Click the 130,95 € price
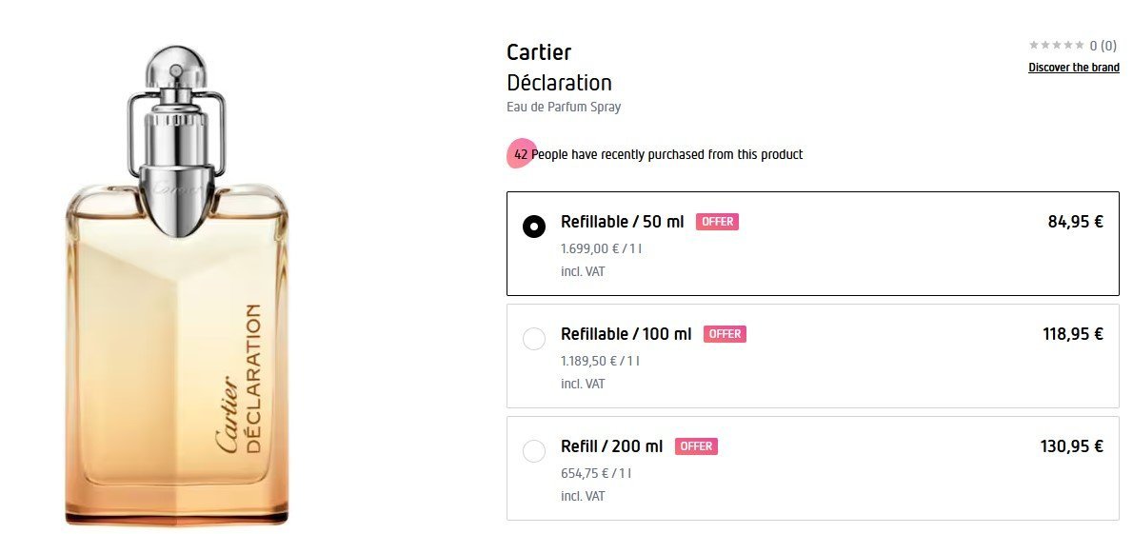The image size is (1133, 534). click(1072, 446)
